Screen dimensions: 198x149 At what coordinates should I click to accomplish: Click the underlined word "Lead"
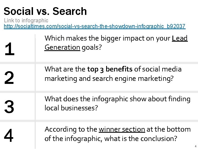pyautogui.click(x=180, y=38)
